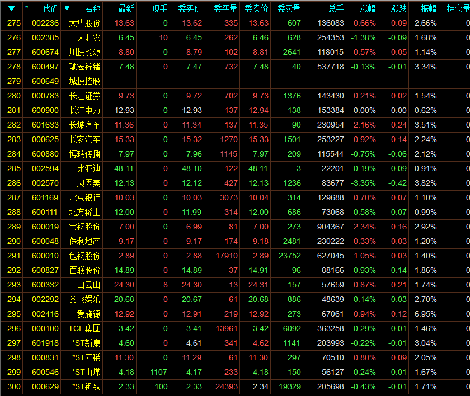
Task: Click 涨跌 value -0.42
Action: point(397,183)
